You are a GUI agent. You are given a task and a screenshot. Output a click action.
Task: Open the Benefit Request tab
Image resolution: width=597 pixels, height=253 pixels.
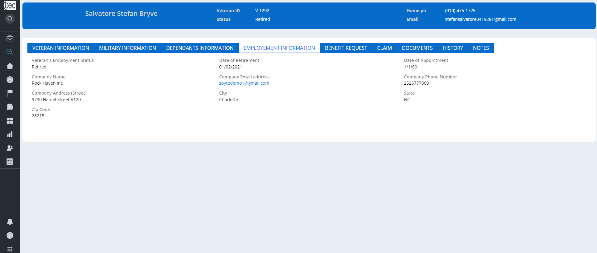pyautogui.click(x=346, y=48)
